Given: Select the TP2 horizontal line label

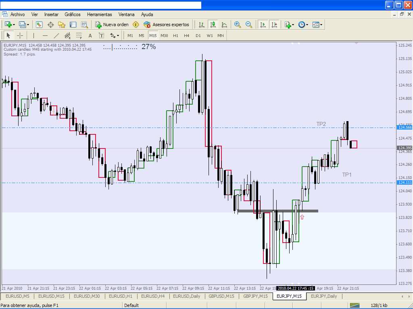Looking at the screenshot, I should [x=321, y=124].
